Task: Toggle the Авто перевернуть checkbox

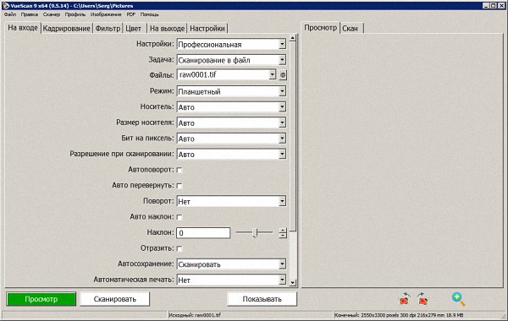Action: click(179, 186)
